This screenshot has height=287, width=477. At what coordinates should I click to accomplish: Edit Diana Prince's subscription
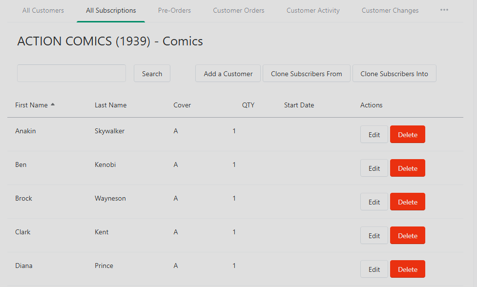(x=374, y=269)
